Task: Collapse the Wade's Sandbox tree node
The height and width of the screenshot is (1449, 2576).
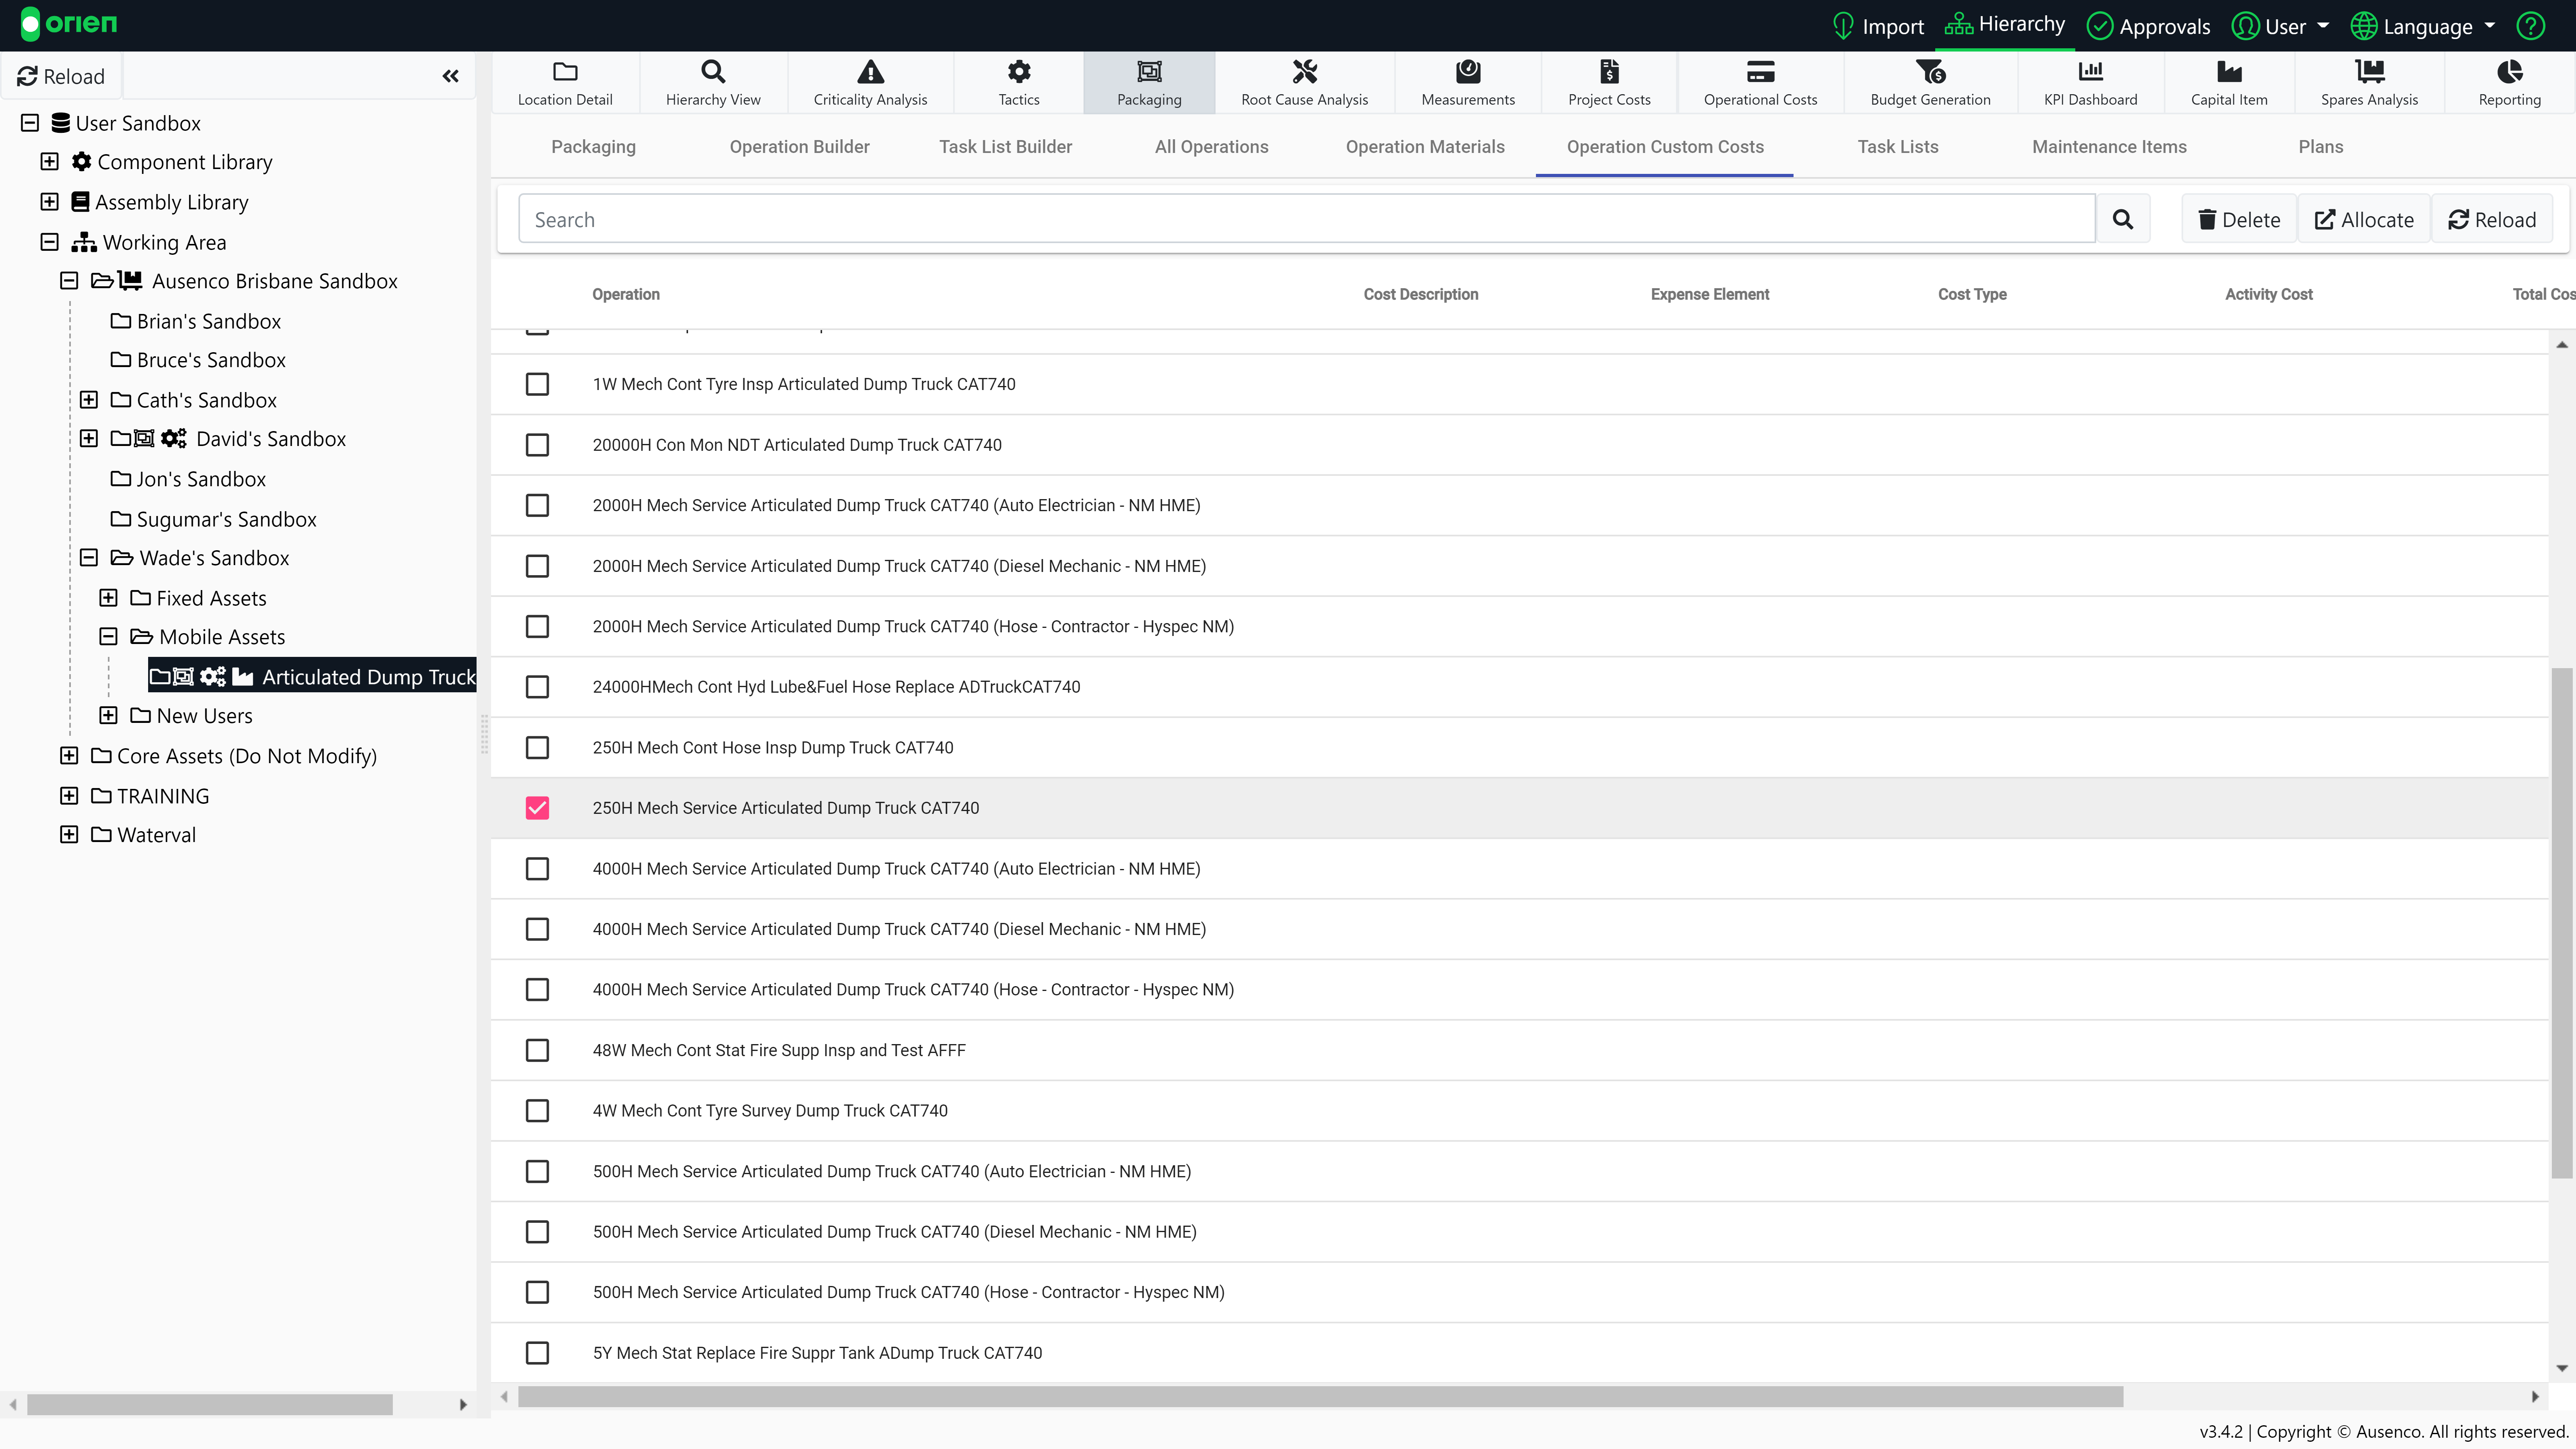Action: (89, 558)
